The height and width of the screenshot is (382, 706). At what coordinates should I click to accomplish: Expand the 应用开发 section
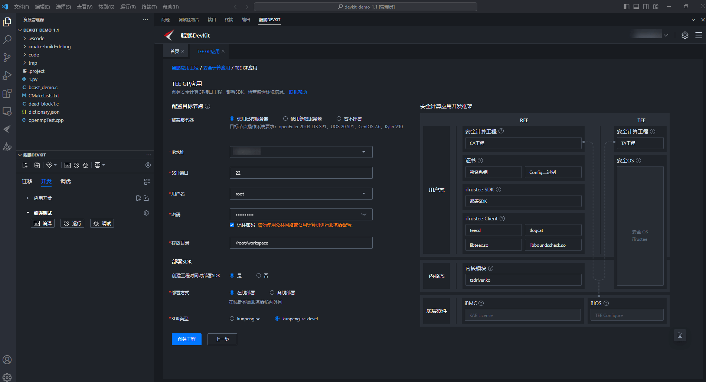[27, 198]
